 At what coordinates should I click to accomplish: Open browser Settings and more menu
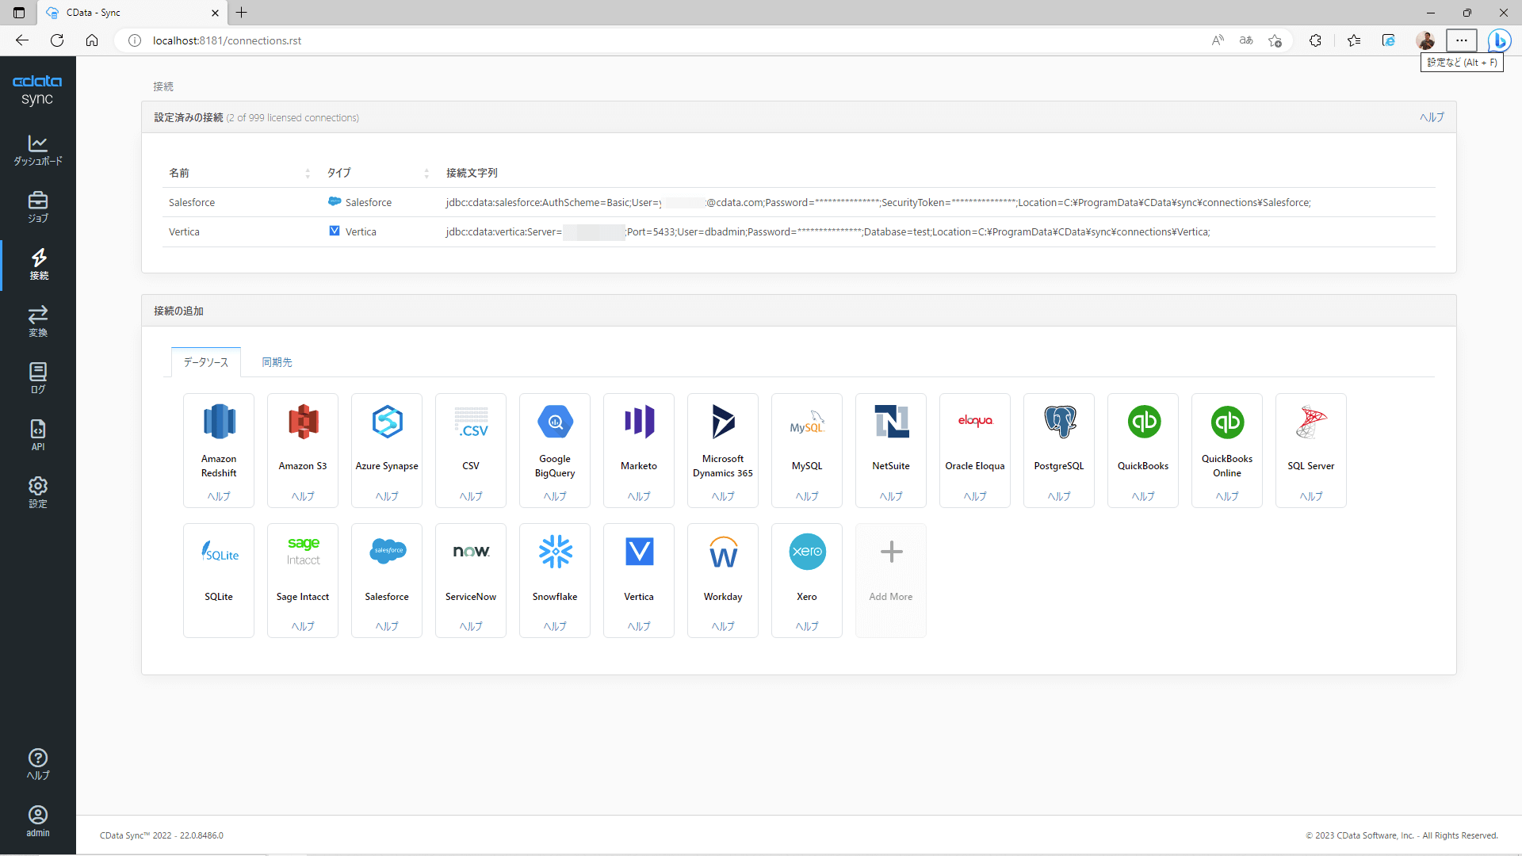(1461, 40)
